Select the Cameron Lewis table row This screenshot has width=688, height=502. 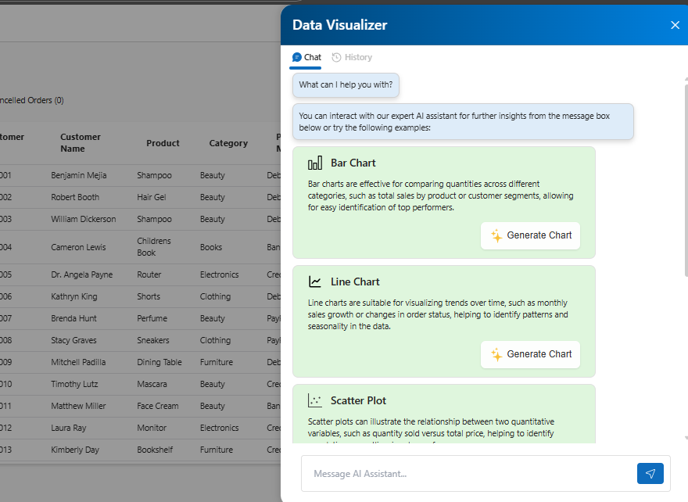(78, 247)
